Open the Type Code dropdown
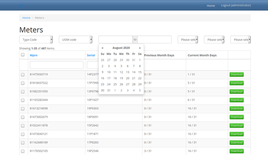Viewport: 268px width, 155px height. [36, 39]
